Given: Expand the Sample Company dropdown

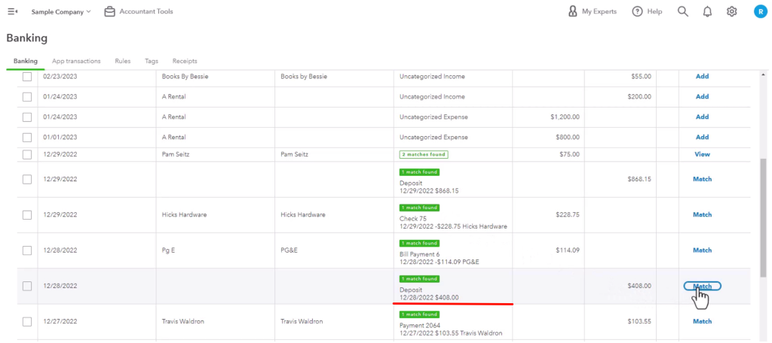Looking at the screenshot, I should (61, 11).
